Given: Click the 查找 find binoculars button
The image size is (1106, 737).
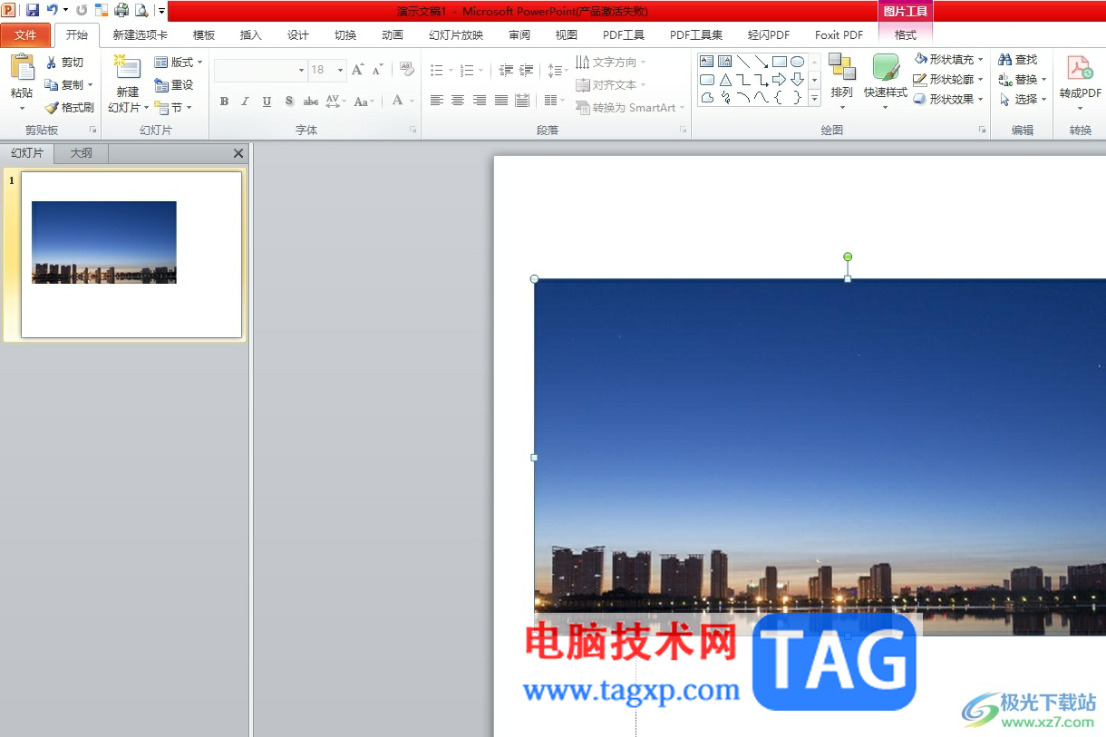Looking at the screenshot, I should [1018, 60].
